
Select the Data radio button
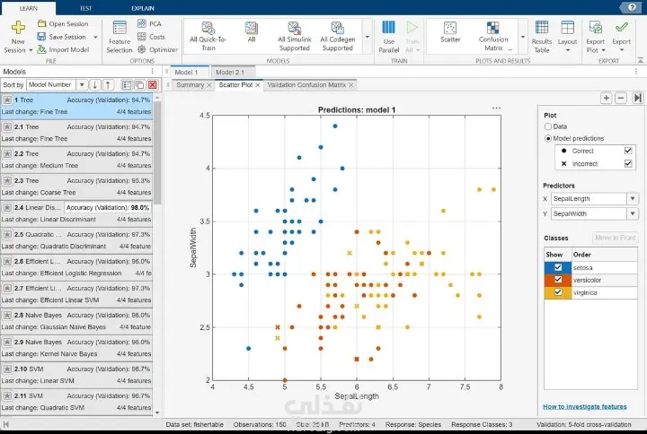point(548,126)
